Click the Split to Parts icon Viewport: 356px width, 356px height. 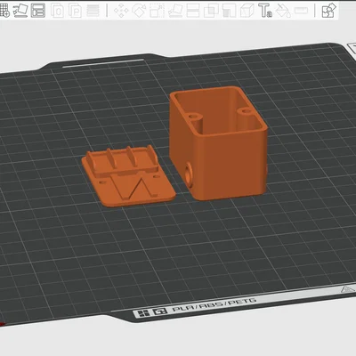[75, 11]
